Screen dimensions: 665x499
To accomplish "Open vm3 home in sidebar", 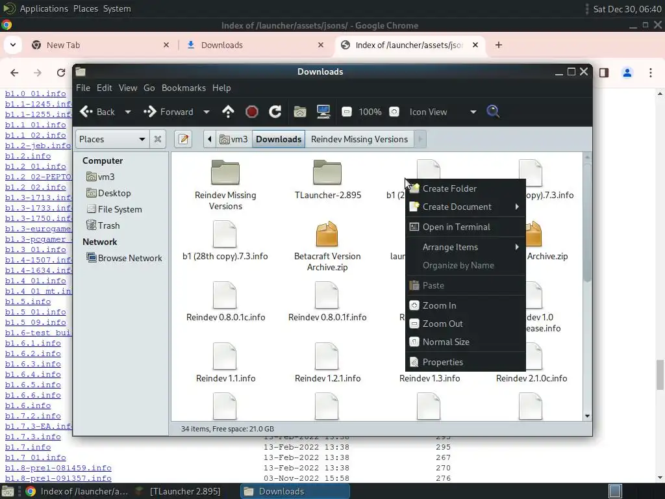I will pos(101,177).
